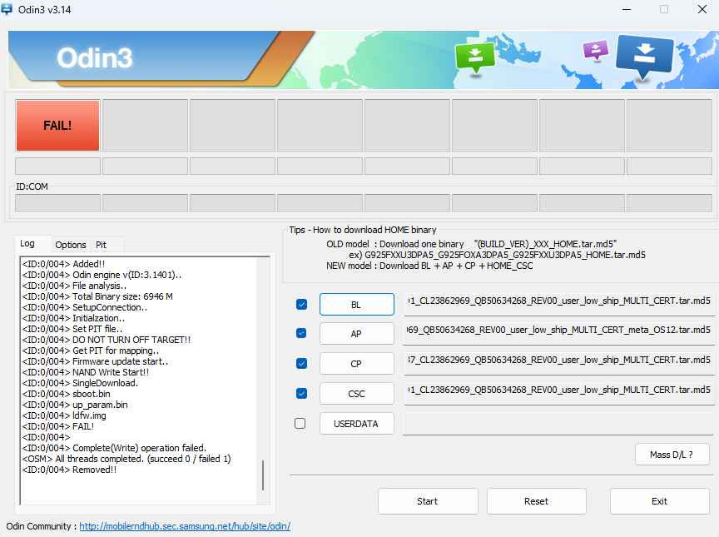Choose a file with the CP button

(356, 364)
